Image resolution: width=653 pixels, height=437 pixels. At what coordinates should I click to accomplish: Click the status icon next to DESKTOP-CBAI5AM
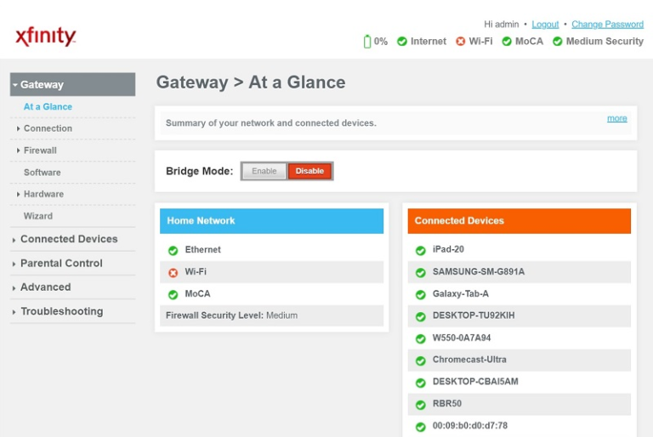click(421, 383)
